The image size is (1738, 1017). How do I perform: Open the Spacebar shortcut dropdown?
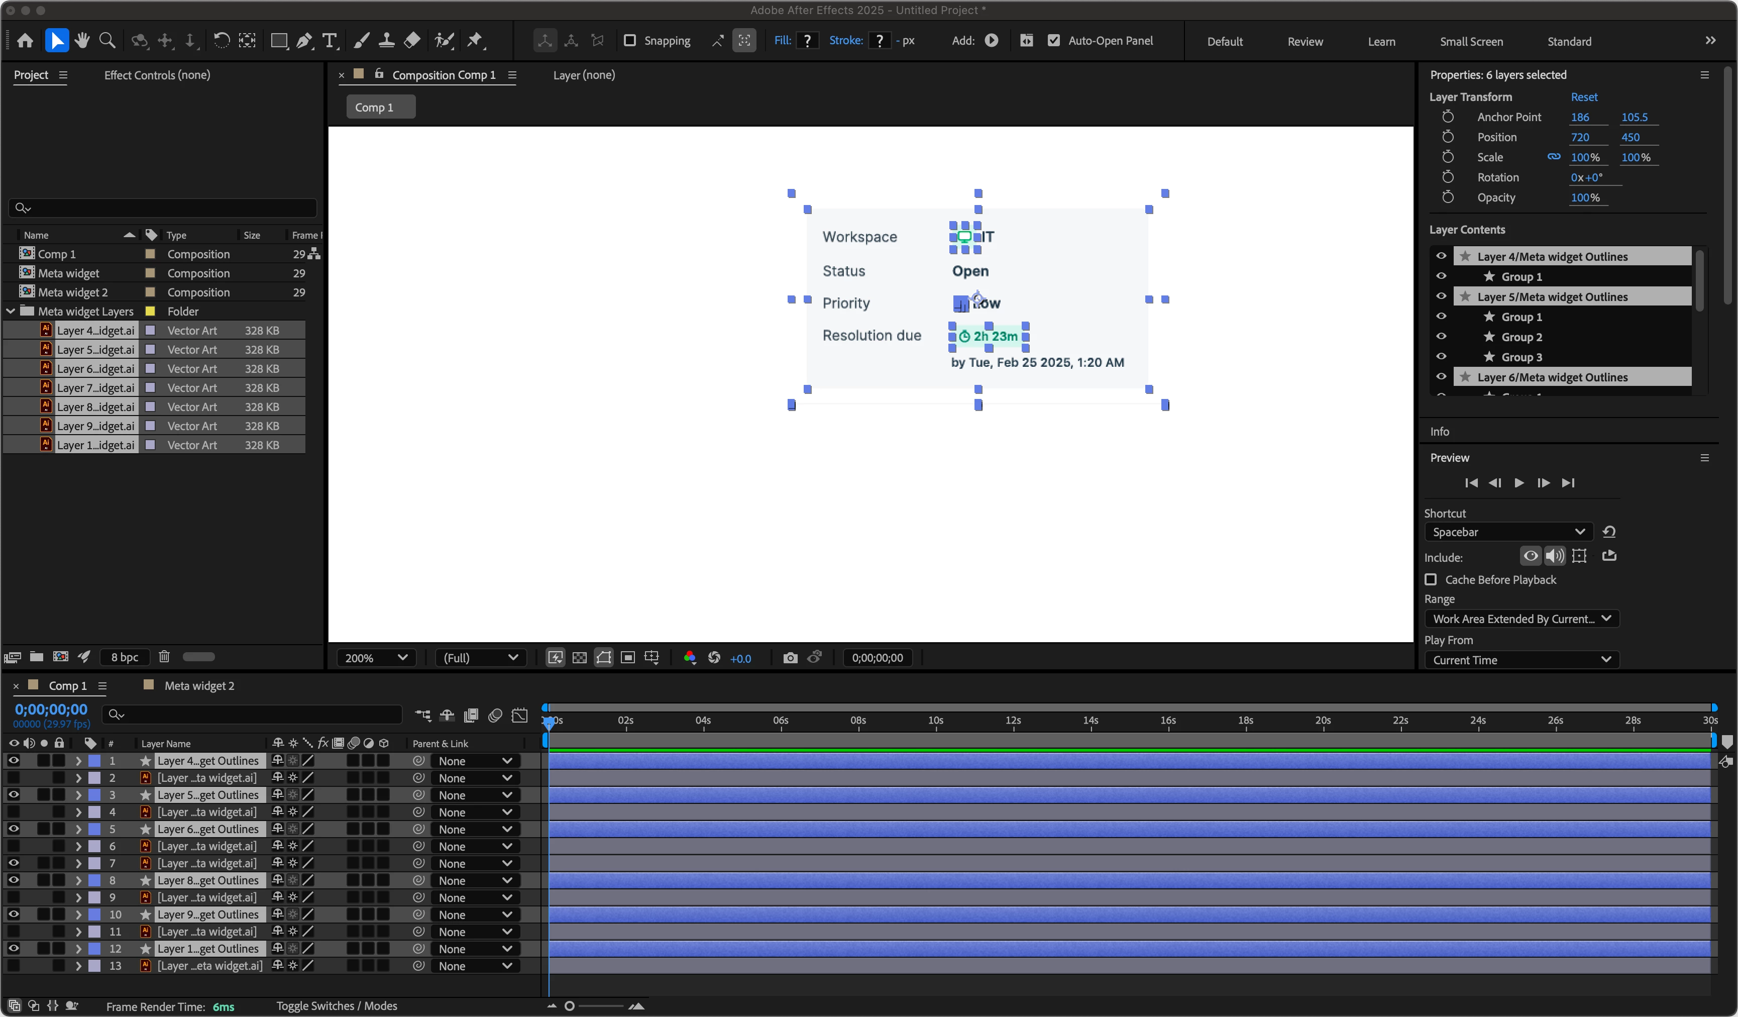(x=1508, y=532)
